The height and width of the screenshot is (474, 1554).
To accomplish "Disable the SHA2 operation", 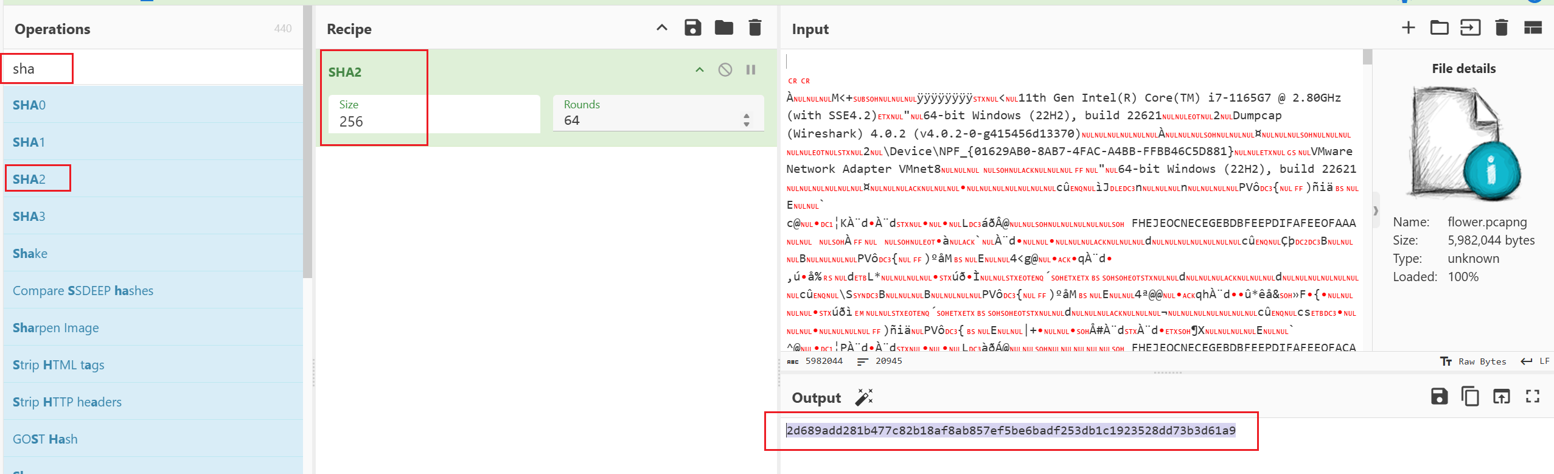I will pos(725,70).
